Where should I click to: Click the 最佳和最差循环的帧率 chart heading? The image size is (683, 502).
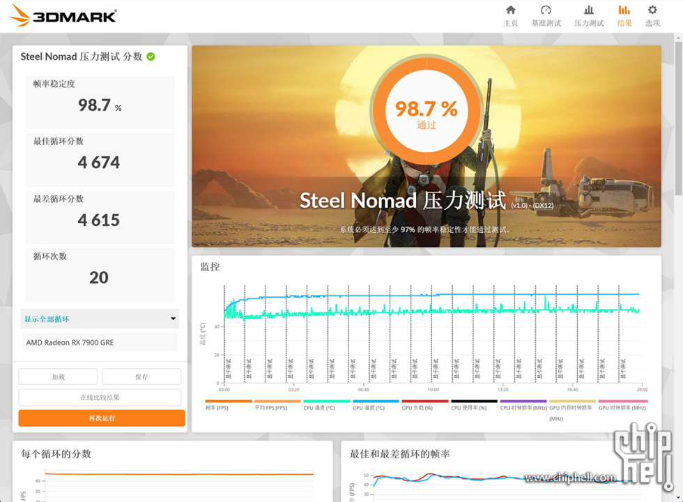pyautogui.click(x=400, y=454)
